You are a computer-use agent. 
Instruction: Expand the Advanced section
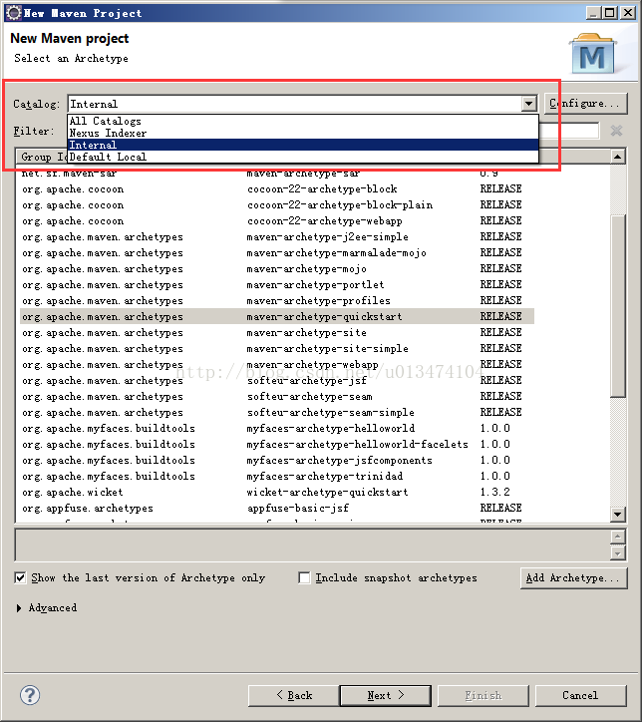19,607
